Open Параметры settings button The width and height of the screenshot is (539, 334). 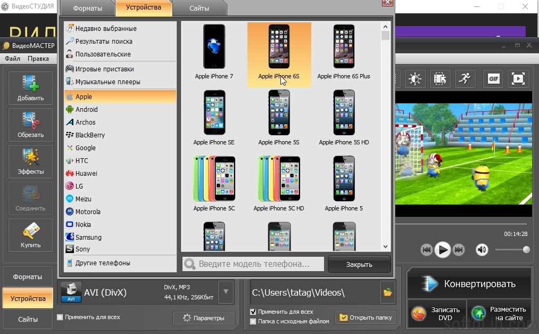point(204,318)
